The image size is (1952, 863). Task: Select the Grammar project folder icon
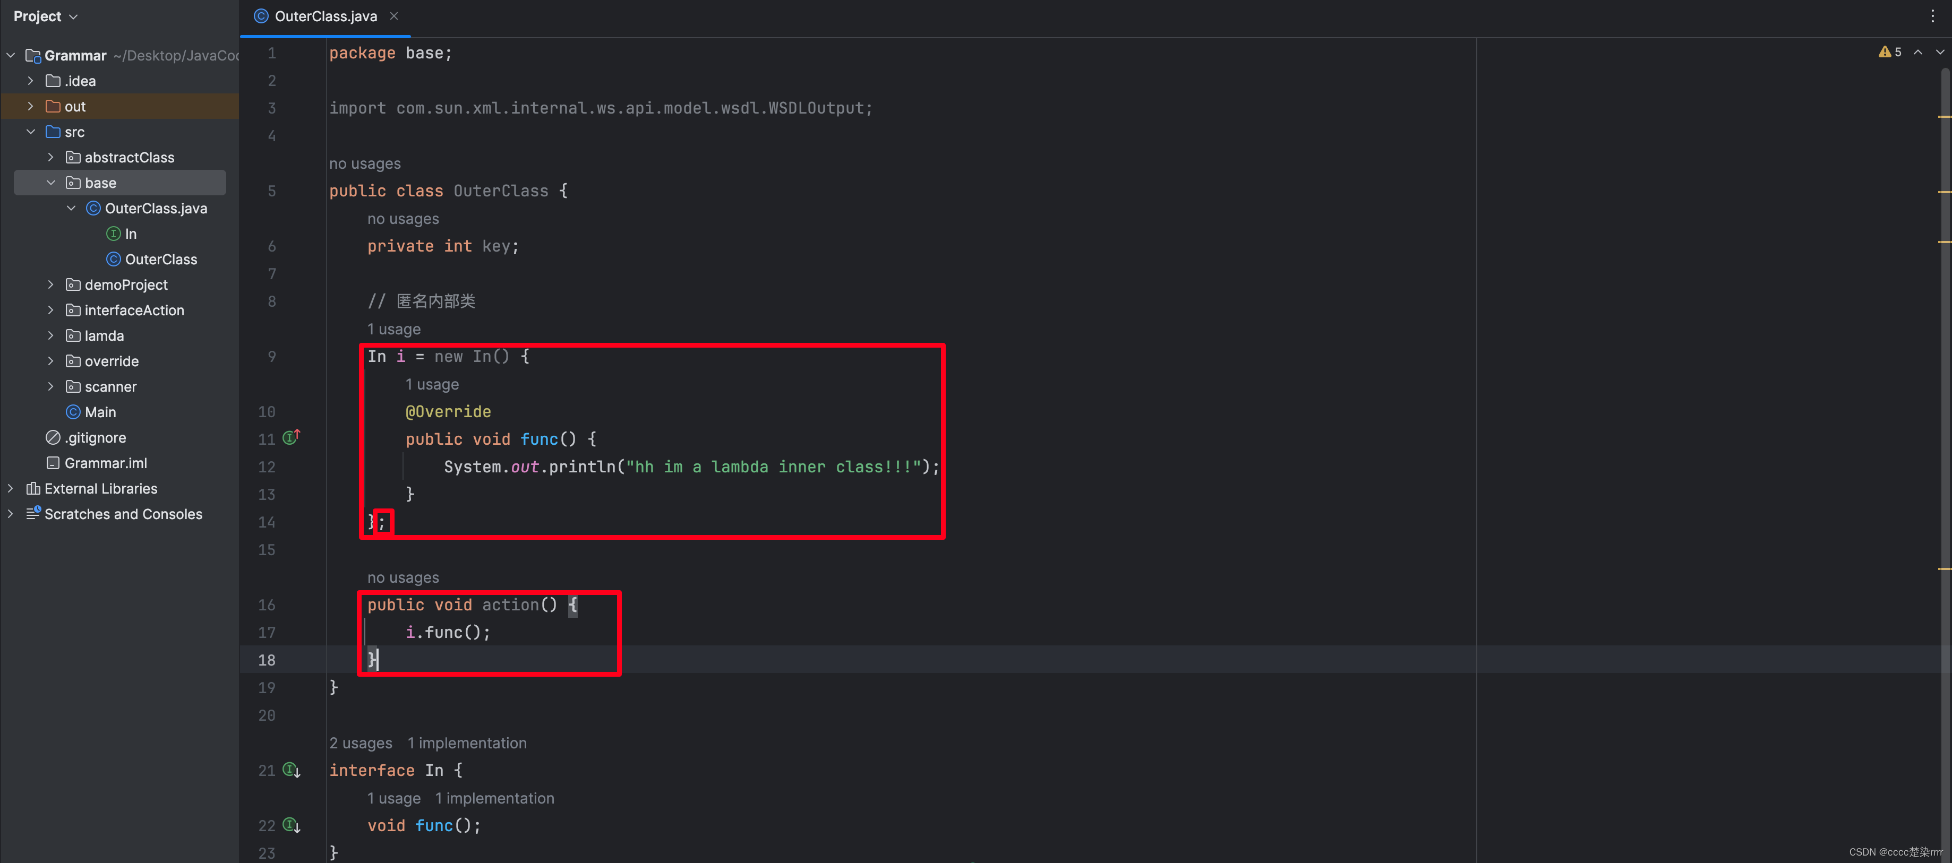pos(32,55)
